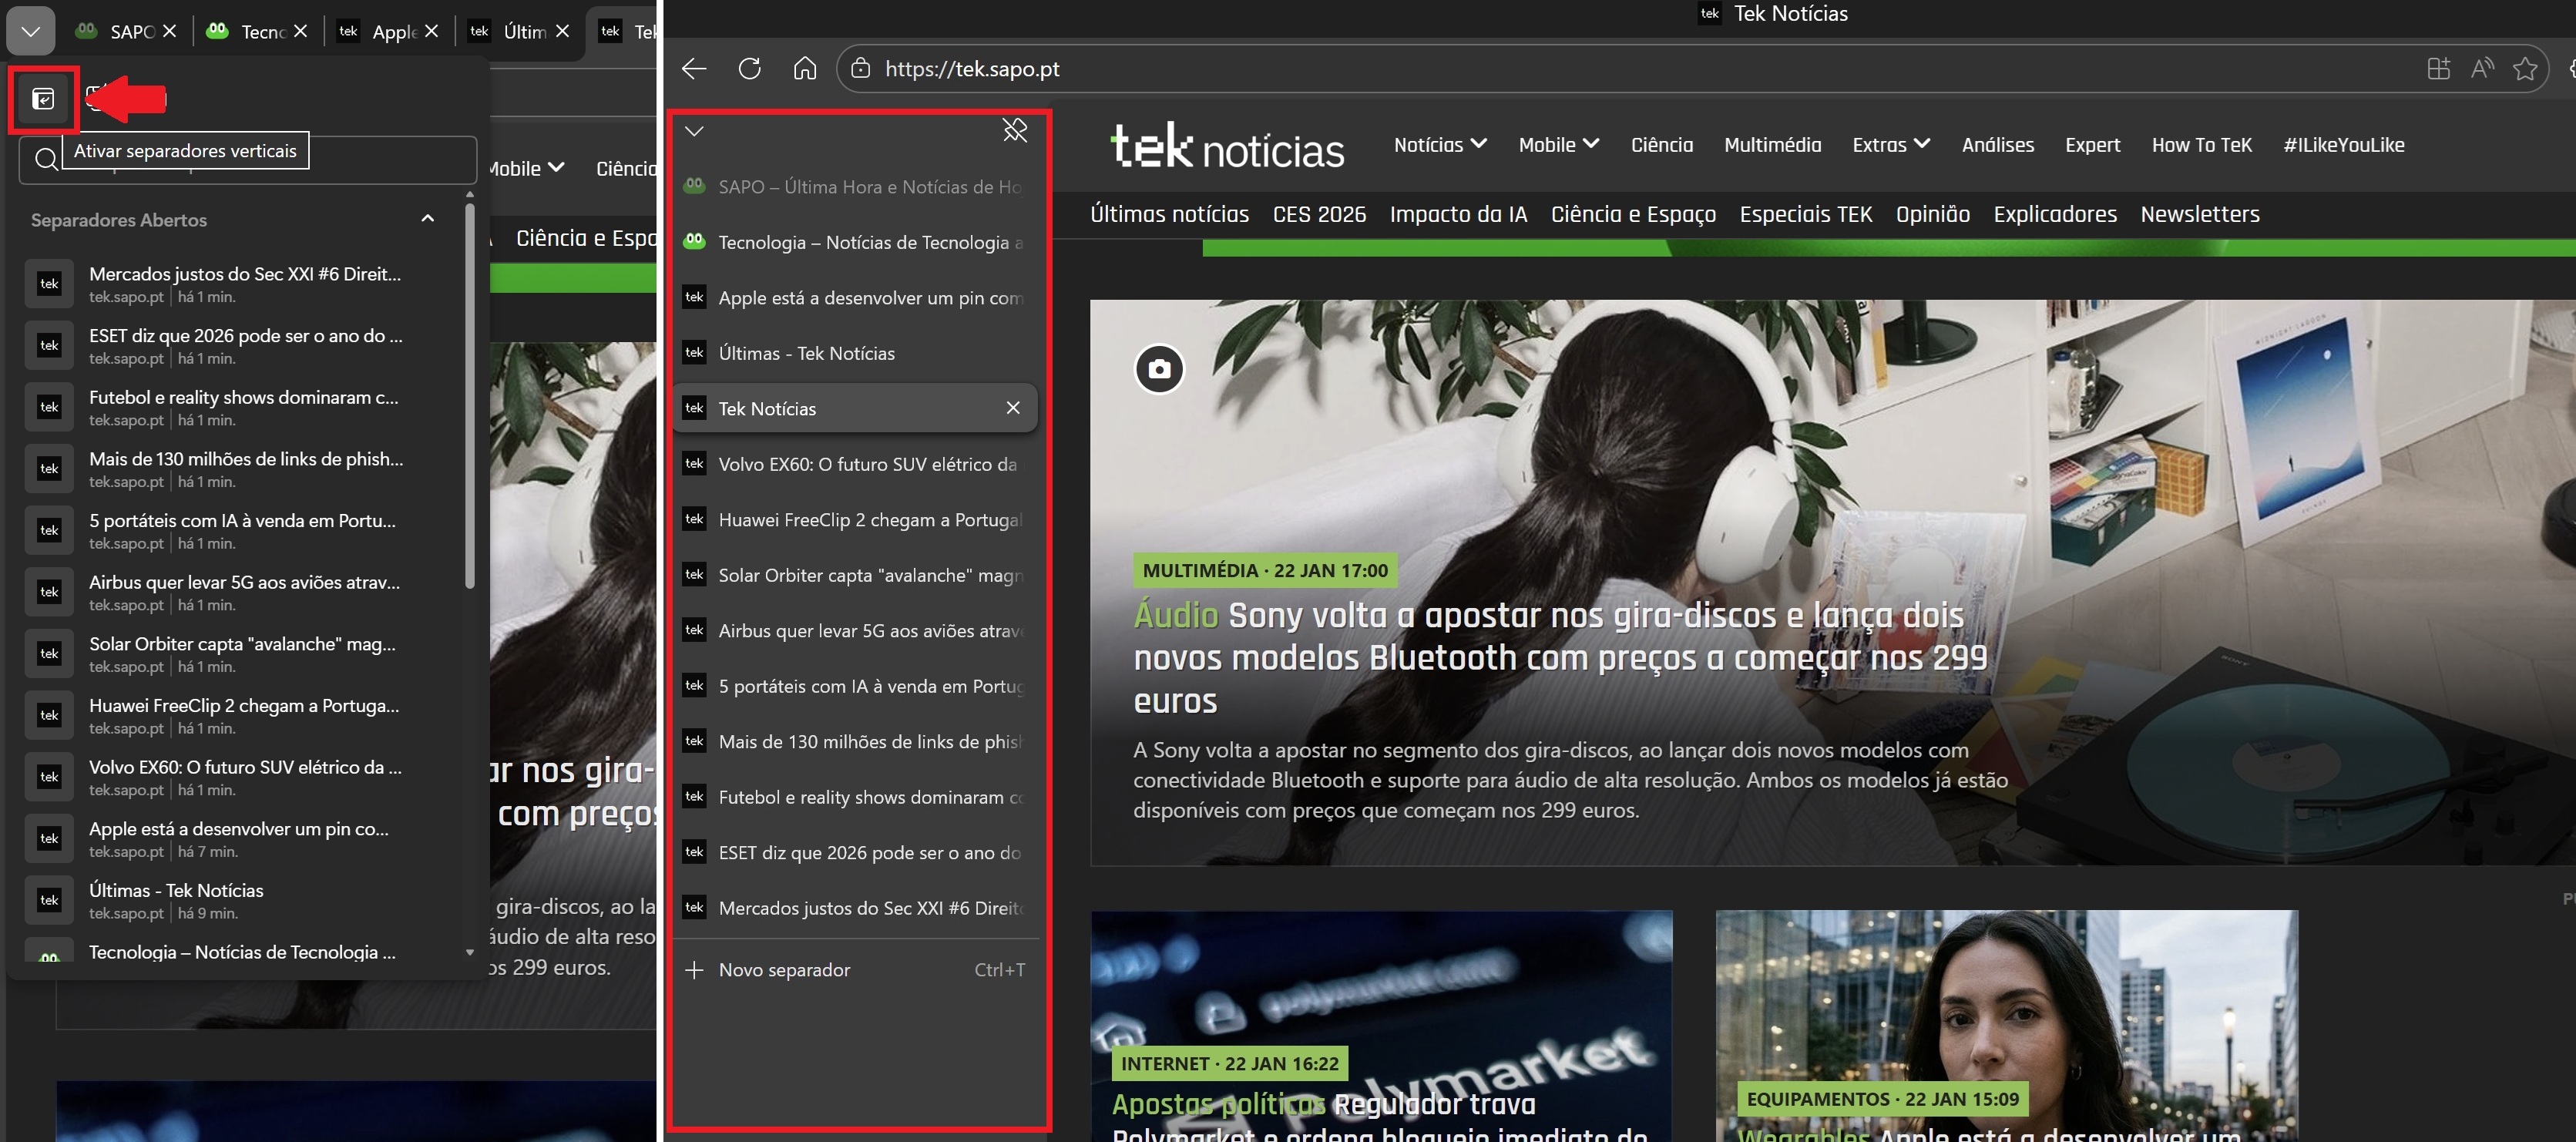2576x1142 pixels.
Task: Open Últimas - Tek Notícias vertical tab
Action: point(806,353)
